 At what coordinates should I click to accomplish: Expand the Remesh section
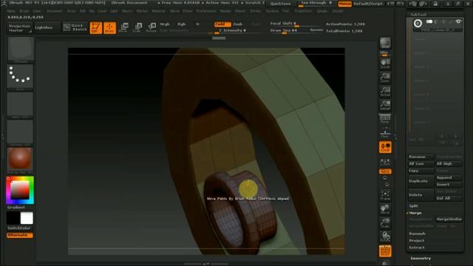point(417,233)
